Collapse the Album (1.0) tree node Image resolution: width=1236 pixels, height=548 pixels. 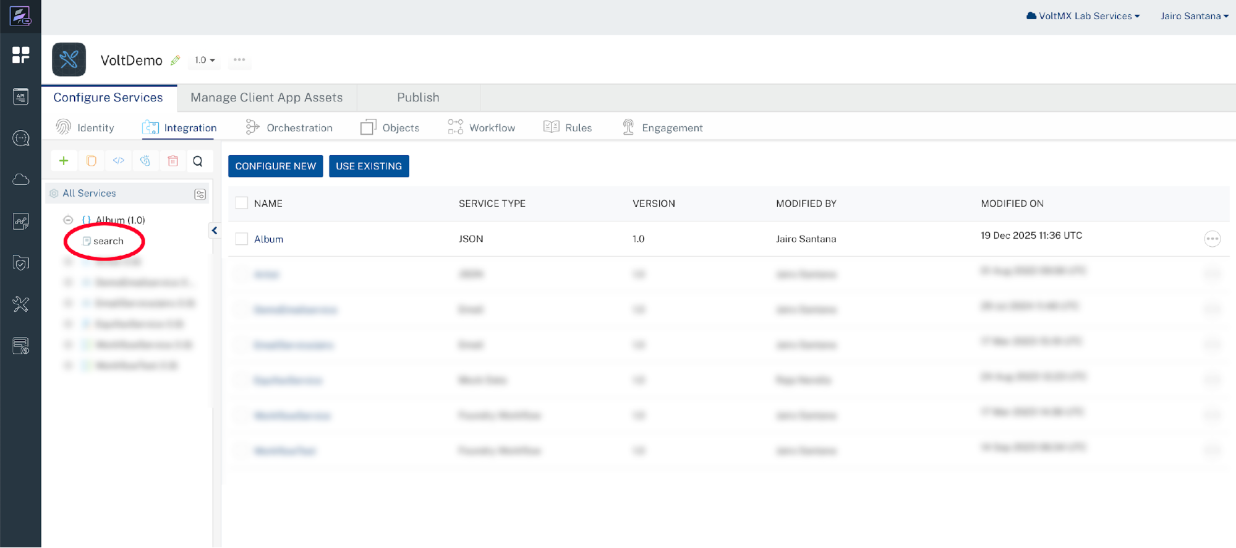pos(68,220)
